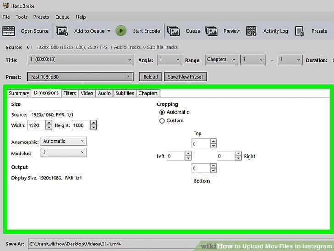The height and width of the screenshot is (251, 334).
Task: Switch to the Audio tab
Action: (x=104, y=93)
